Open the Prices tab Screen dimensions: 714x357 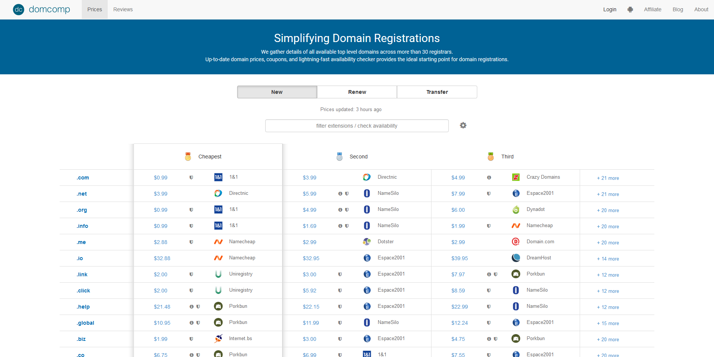tap(95, 9)
